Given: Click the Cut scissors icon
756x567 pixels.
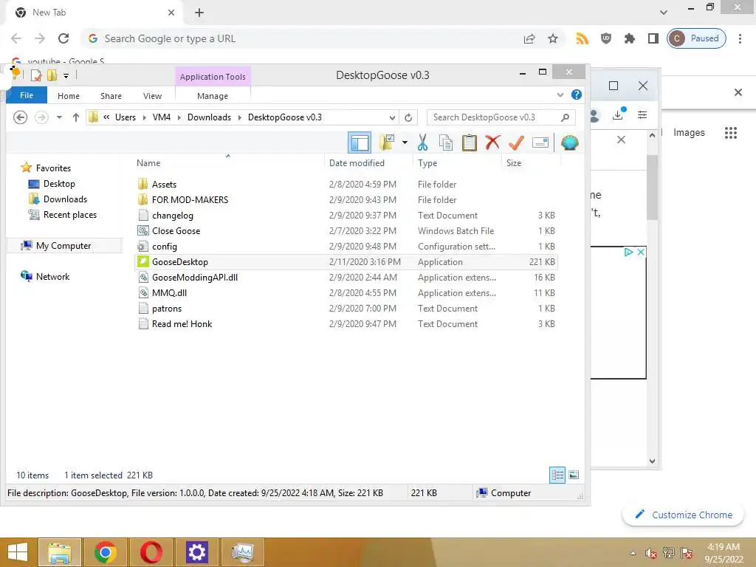Looking at the screenshot, I should point(422,142).
